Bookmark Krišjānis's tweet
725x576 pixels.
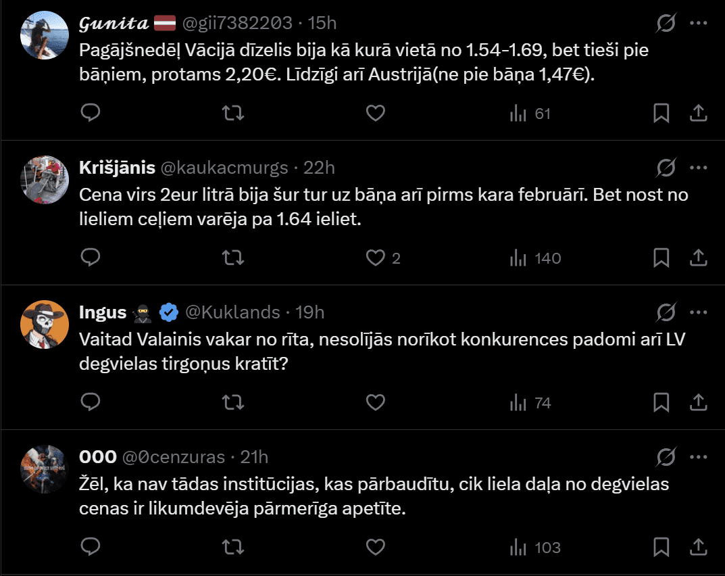pos(661,258)
